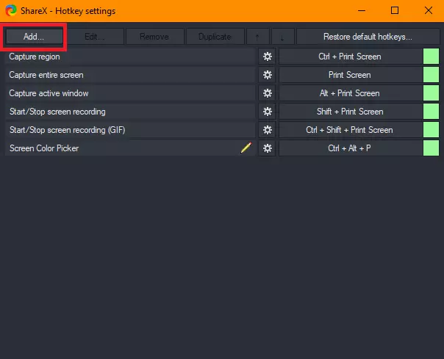This screenshot has width=444, height=359.
Task: Click the Ctrl + Alt + P hotkey button
Action: coord(350,148)
